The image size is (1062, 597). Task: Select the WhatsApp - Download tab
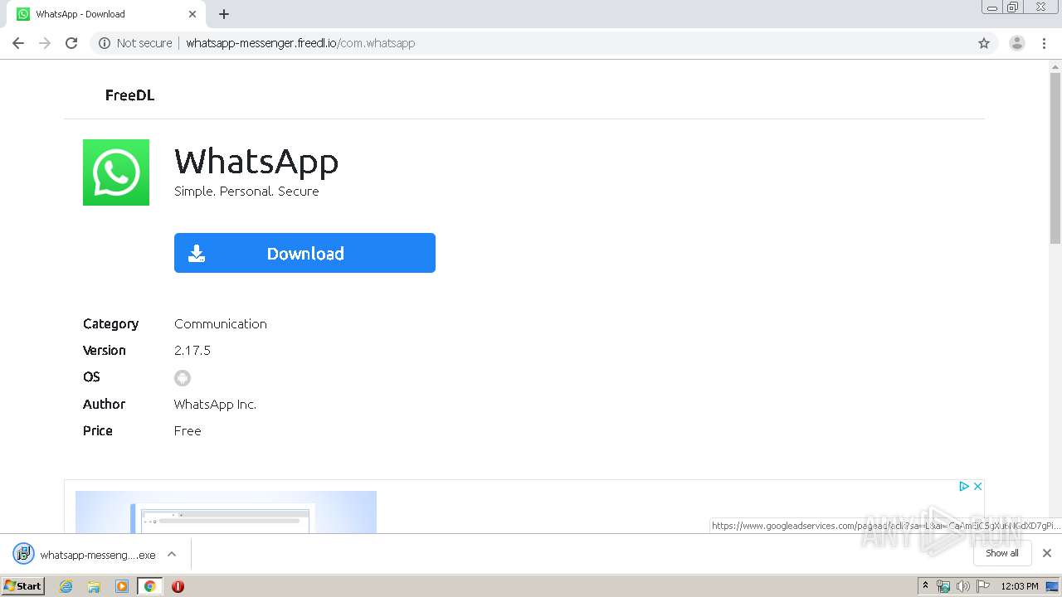105,14
